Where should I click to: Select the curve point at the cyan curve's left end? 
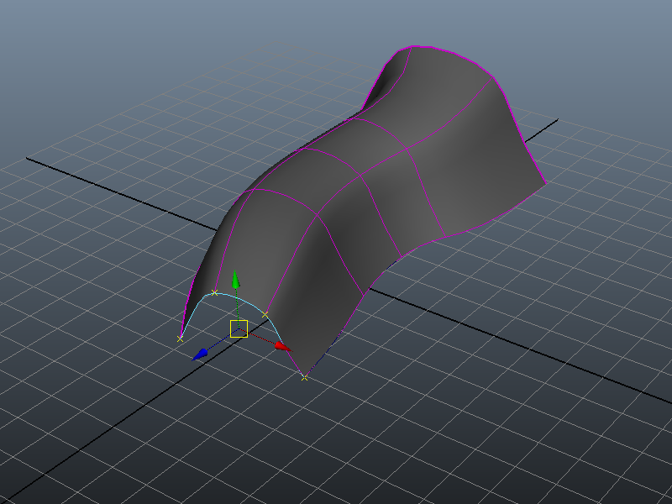coord(180,339)
